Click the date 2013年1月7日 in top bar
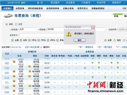The image size is (127, 95). [x=14, y=3]
